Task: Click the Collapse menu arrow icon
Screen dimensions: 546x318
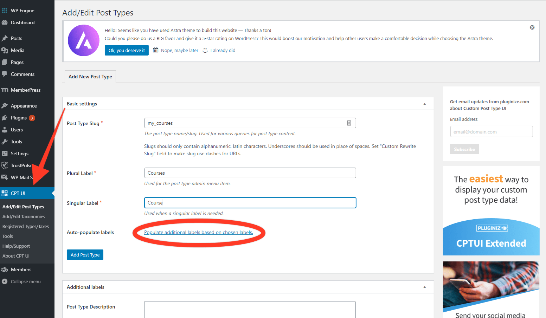Action: click(x=5, y=281)
